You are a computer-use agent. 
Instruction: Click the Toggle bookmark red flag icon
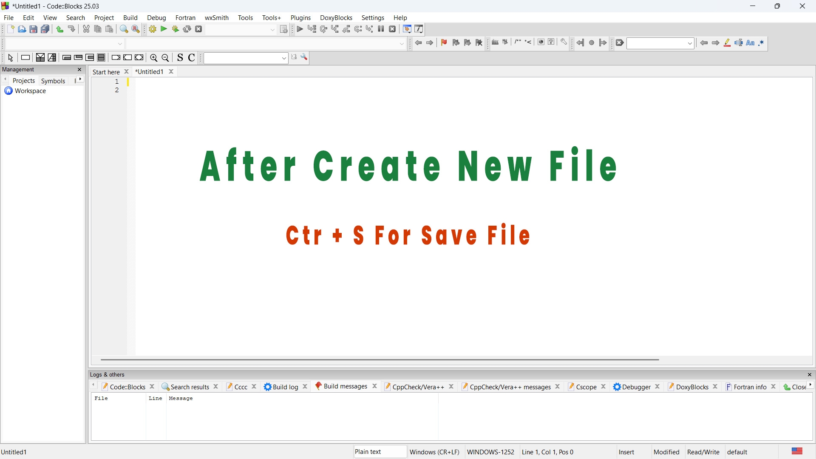[444, 42]
